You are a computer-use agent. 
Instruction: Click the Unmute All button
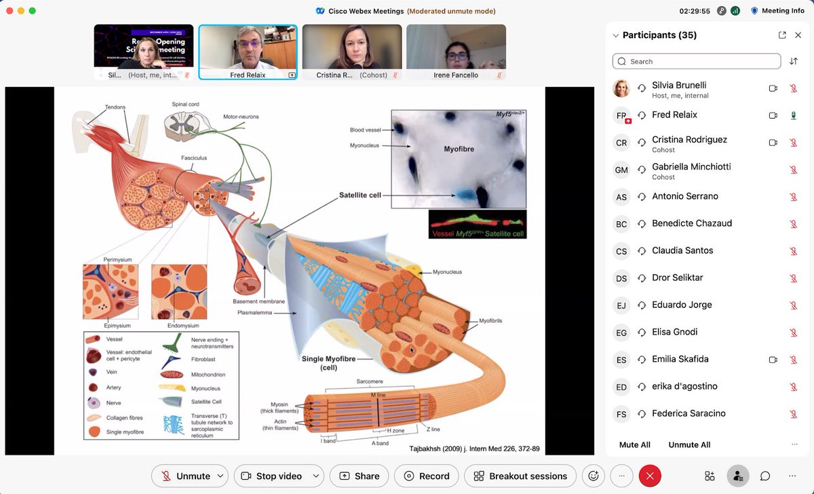click(689, 444)
